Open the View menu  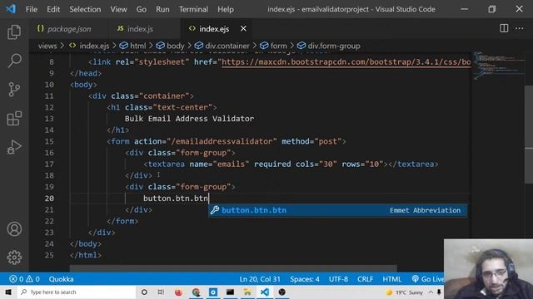[x=118, y=9]
